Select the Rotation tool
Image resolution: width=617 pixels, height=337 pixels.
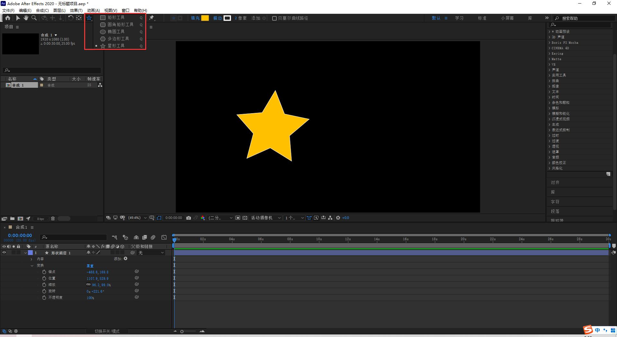pos(71,18)
